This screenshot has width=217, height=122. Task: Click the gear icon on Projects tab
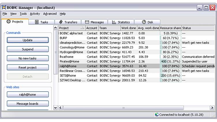pyautogui.click(x=8, y=22)
